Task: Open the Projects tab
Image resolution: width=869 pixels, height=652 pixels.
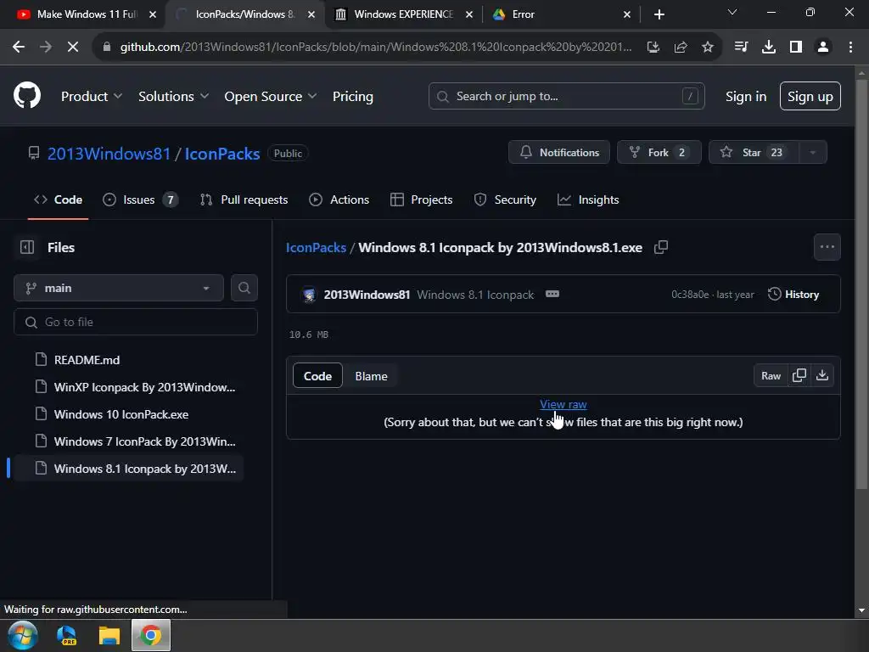Action: (x=421, y=200)
